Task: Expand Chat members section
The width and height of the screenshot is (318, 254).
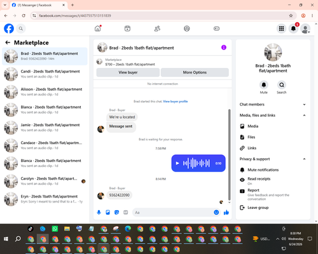Action: tap(273, 104)
